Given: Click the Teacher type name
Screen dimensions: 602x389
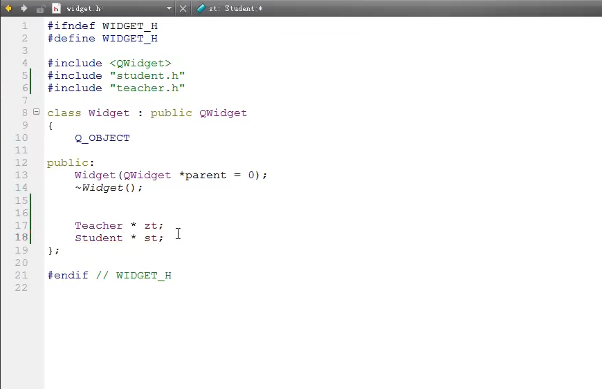Looking at the screenshot, I should click(99, 225).
